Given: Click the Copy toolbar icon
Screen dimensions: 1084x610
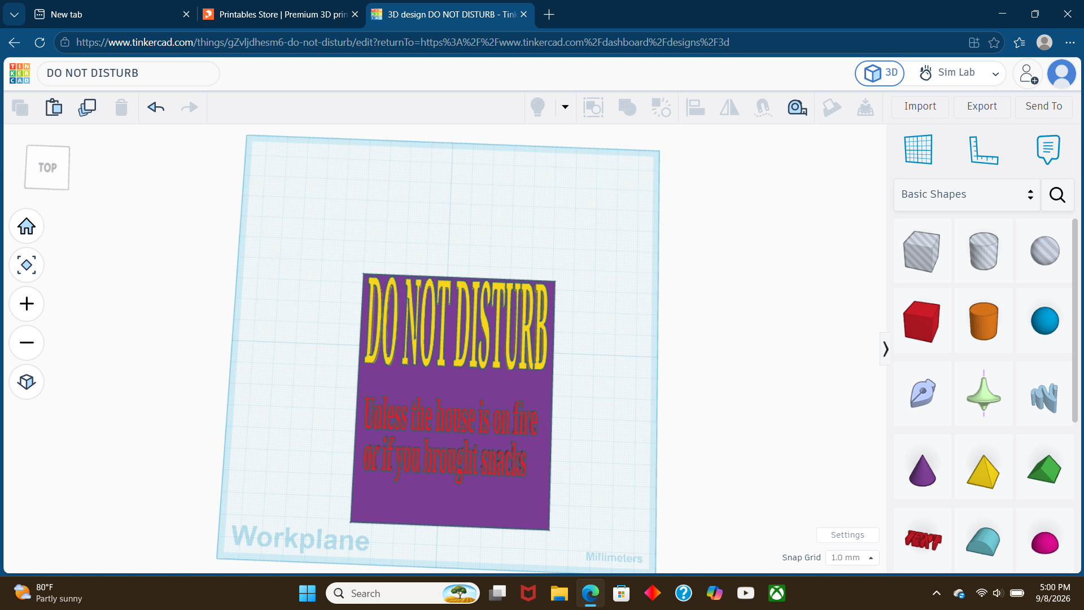Looking at the screenshot, I should [20, 107].
